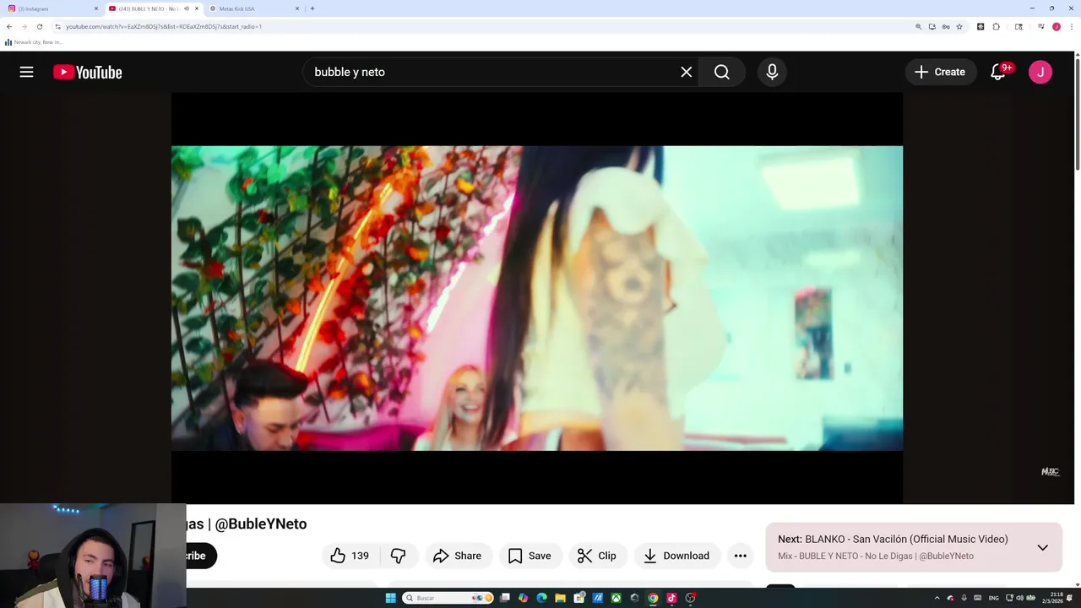Select the BUBLE Y NETO YouTube tab

(x=153, y=8)
